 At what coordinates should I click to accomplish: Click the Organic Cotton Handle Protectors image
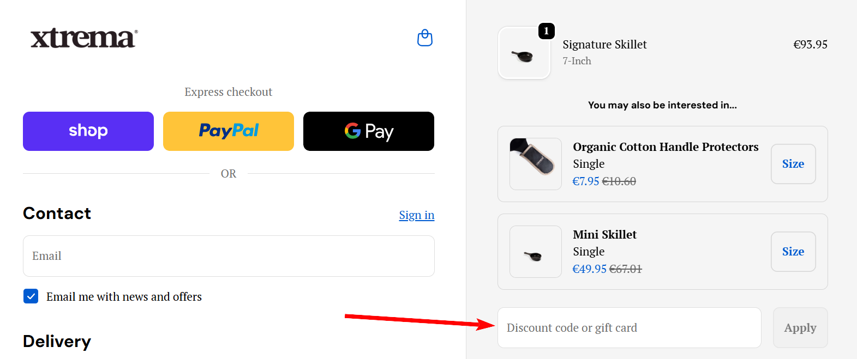[x=535, y=164]
